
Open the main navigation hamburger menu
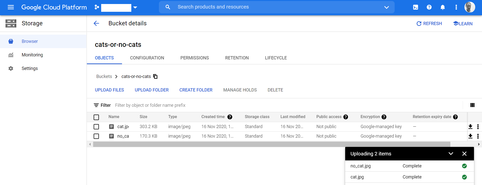(11, 7)
